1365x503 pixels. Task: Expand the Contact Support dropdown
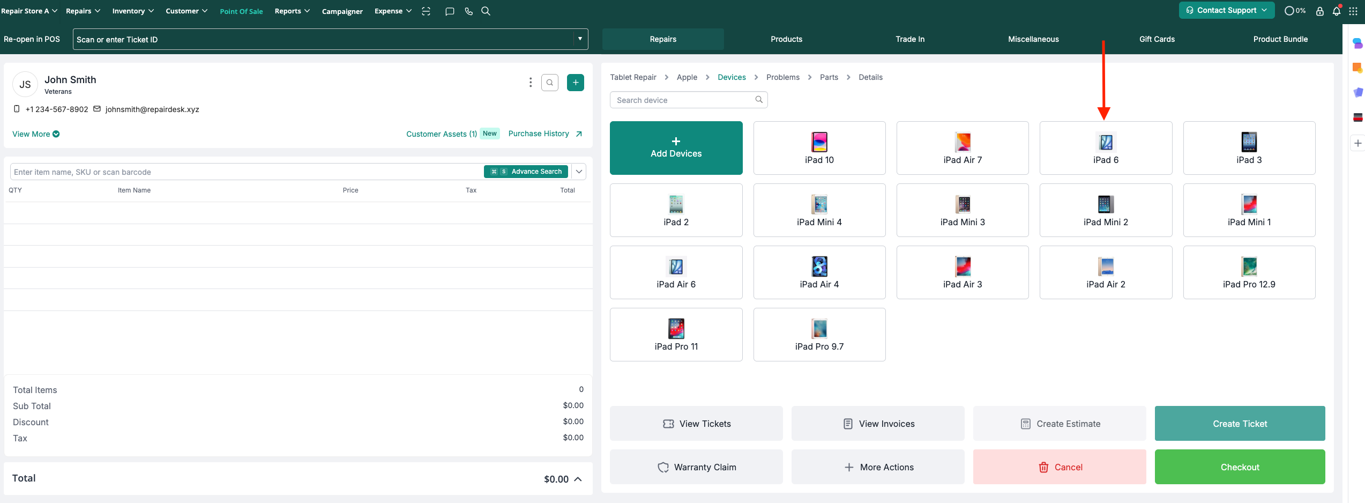(x=1226, y=11)
